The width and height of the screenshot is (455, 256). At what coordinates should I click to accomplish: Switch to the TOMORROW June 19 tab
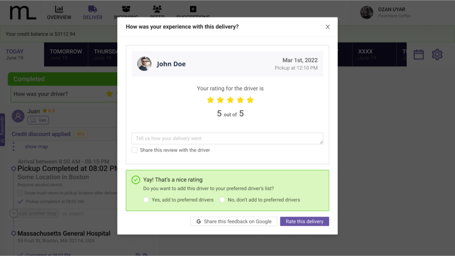click(x=66, y=54)
